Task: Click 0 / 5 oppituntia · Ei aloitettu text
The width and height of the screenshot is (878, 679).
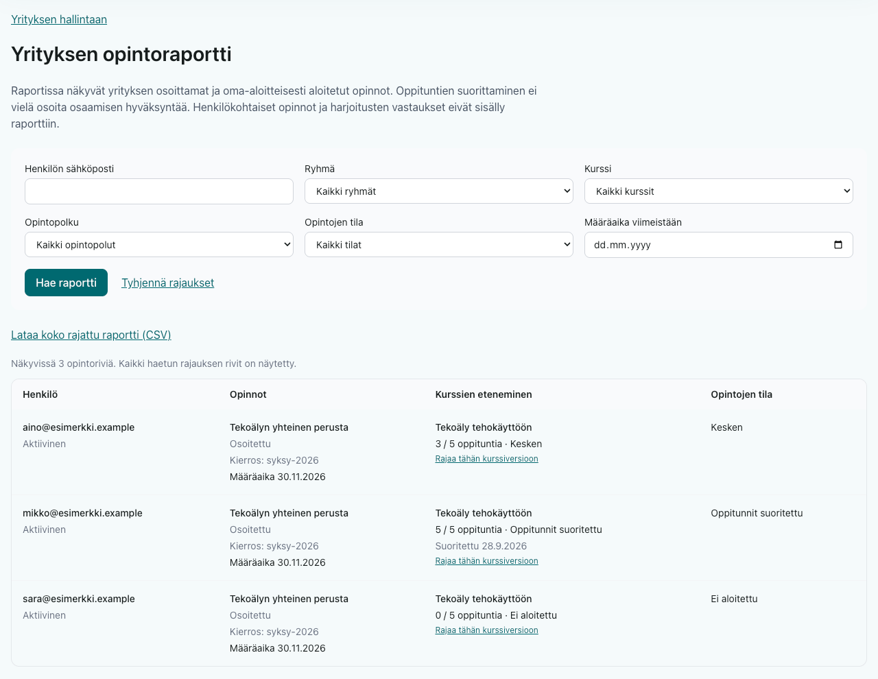Action: pyautogui.click(x=496, y=615)
